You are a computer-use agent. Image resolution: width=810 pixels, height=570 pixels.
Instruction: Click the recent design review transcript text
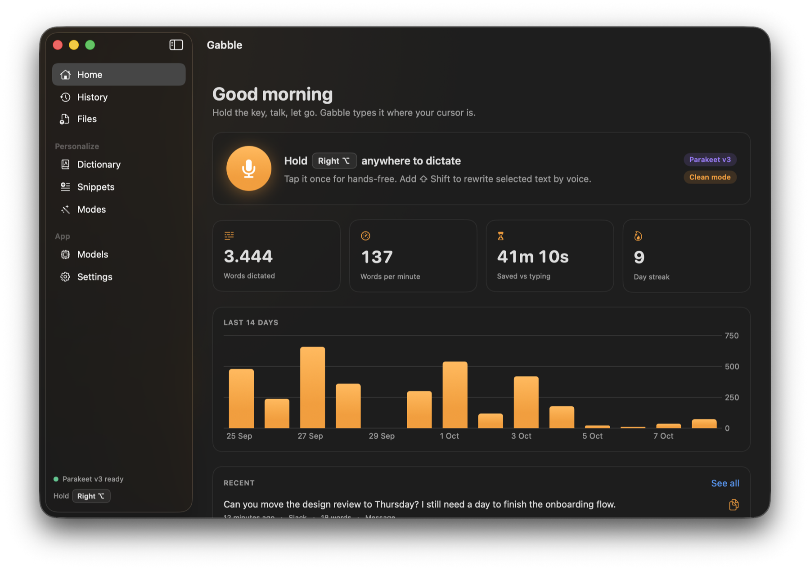(419, 504)
